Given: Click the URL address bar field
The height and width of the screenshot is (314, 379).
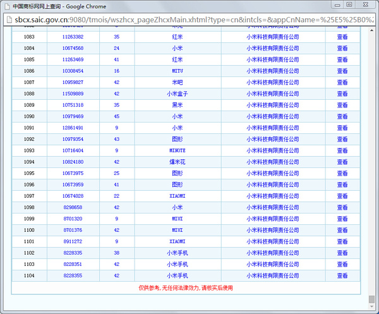Looking at the screenshot, I should pyautogui.click(x=189, y=20).
